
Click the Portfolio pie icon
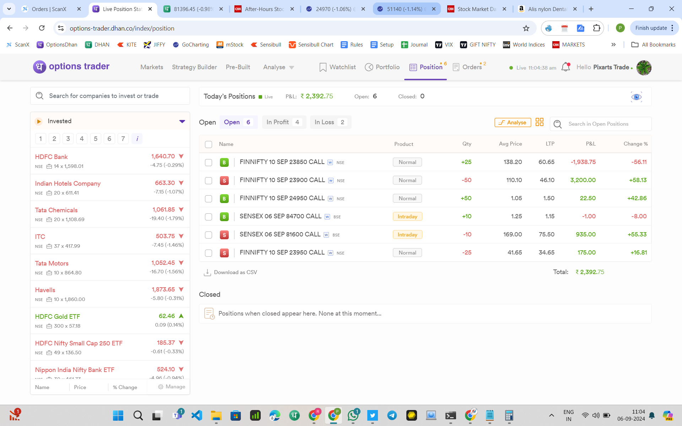click(369, 67)
